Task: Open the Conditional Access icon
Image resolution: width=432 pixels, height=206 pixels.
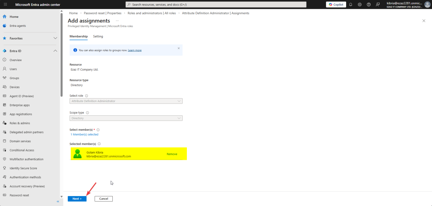Action: point(4,150)
